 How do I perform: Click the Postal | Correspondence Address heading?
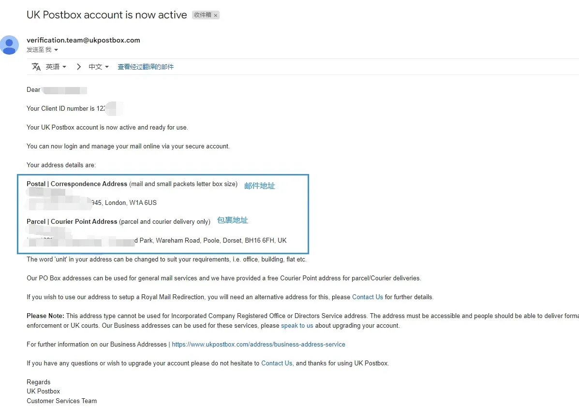tap(77, 184)
